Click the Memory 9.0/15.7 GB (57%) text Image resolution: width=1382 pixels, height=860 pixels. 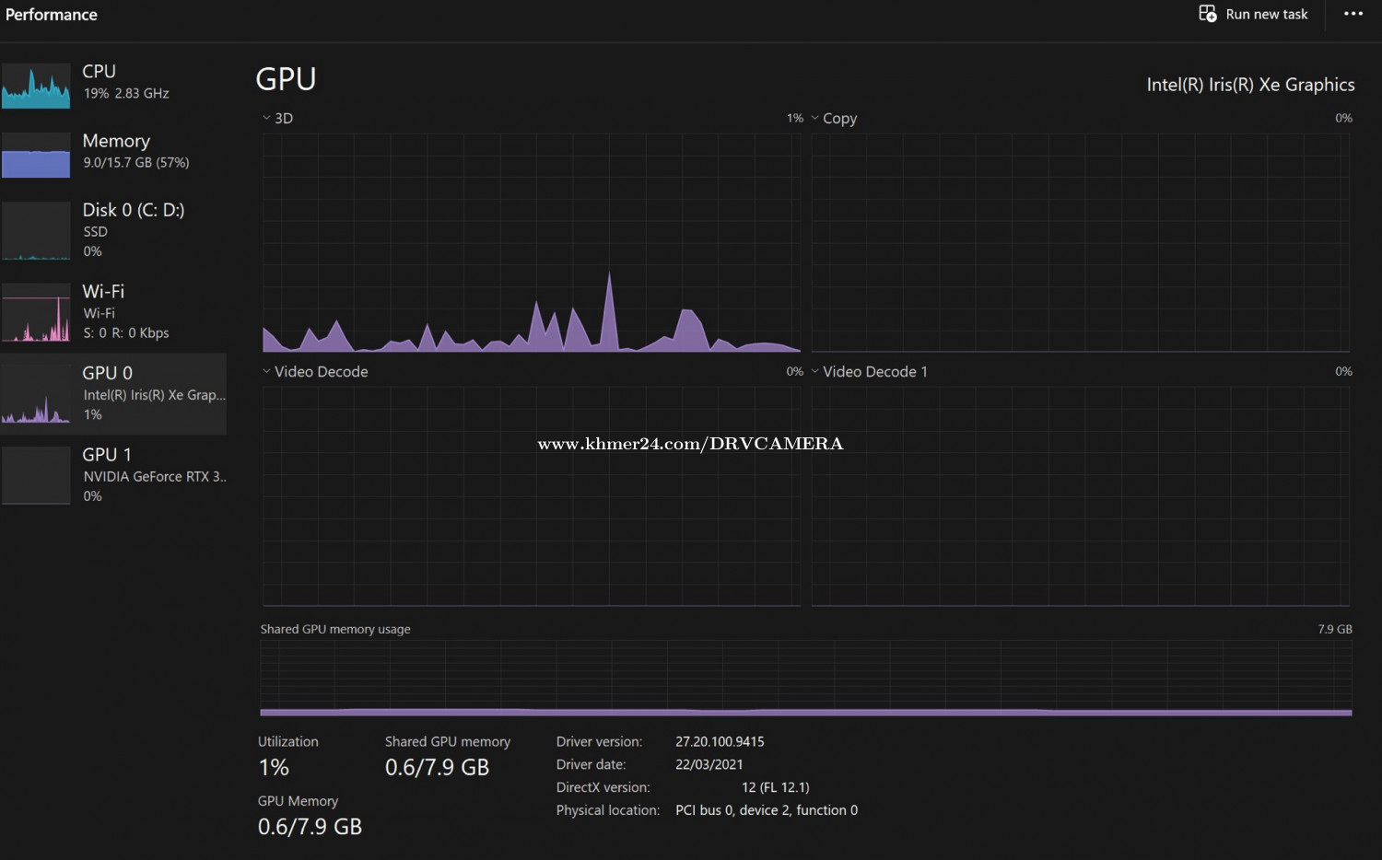[136, 162]
